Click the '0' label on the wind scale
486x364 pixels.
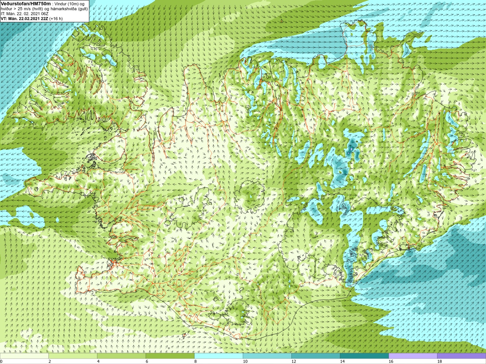(1, 361)
